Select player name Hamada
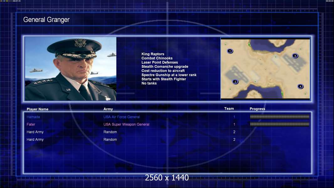334x188 pixels. click(x=33, y=117)
